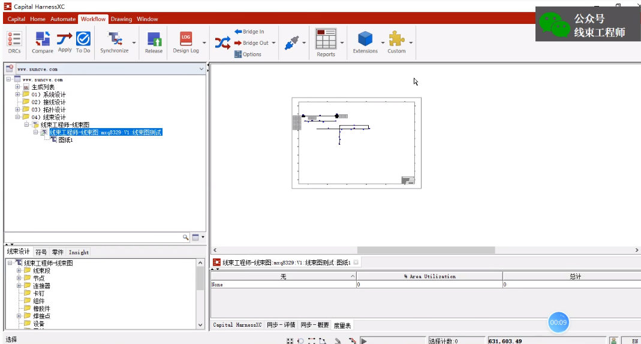
Task: Select the 02）接线设计 folder
Action: [48, 102]
